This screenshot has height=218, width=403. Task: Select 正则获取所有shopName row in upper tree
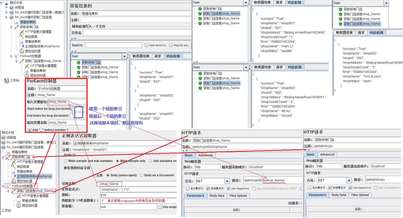pos(42,46)
